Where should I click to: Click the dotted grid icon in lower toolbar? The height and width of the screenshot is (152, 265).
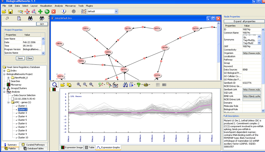coord(158,85)
